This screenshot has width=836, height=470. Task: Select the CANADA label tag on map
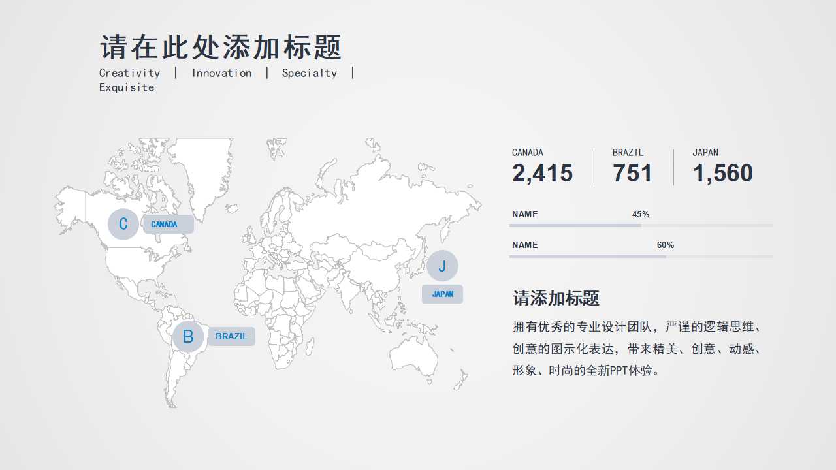(169, 224)
